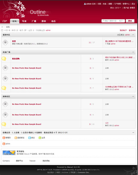Collapse the 信息广场 category section
The width and height of the screenshot is (138, 175).
coord(133,52)
